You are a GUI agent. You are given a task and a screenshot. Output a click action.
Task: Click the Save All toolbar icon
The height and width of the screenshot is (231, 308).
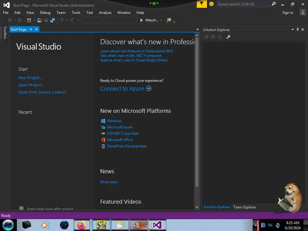(x=52, y=20)
